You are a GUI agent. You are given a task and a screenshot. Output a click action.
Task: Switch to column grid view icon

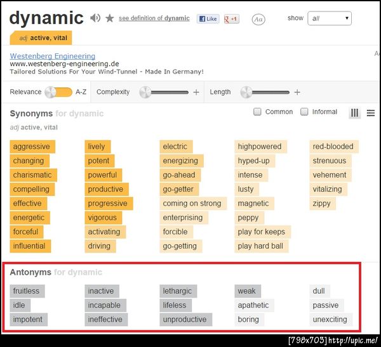pyautogui.click(x=354, y=113)
